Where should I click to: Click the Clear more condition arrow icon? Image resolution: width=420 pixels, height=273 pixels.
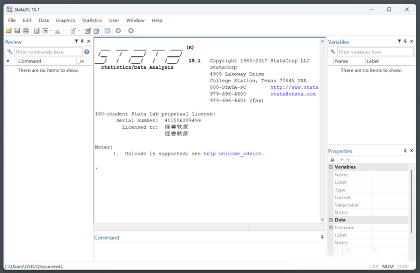point(118,31)
